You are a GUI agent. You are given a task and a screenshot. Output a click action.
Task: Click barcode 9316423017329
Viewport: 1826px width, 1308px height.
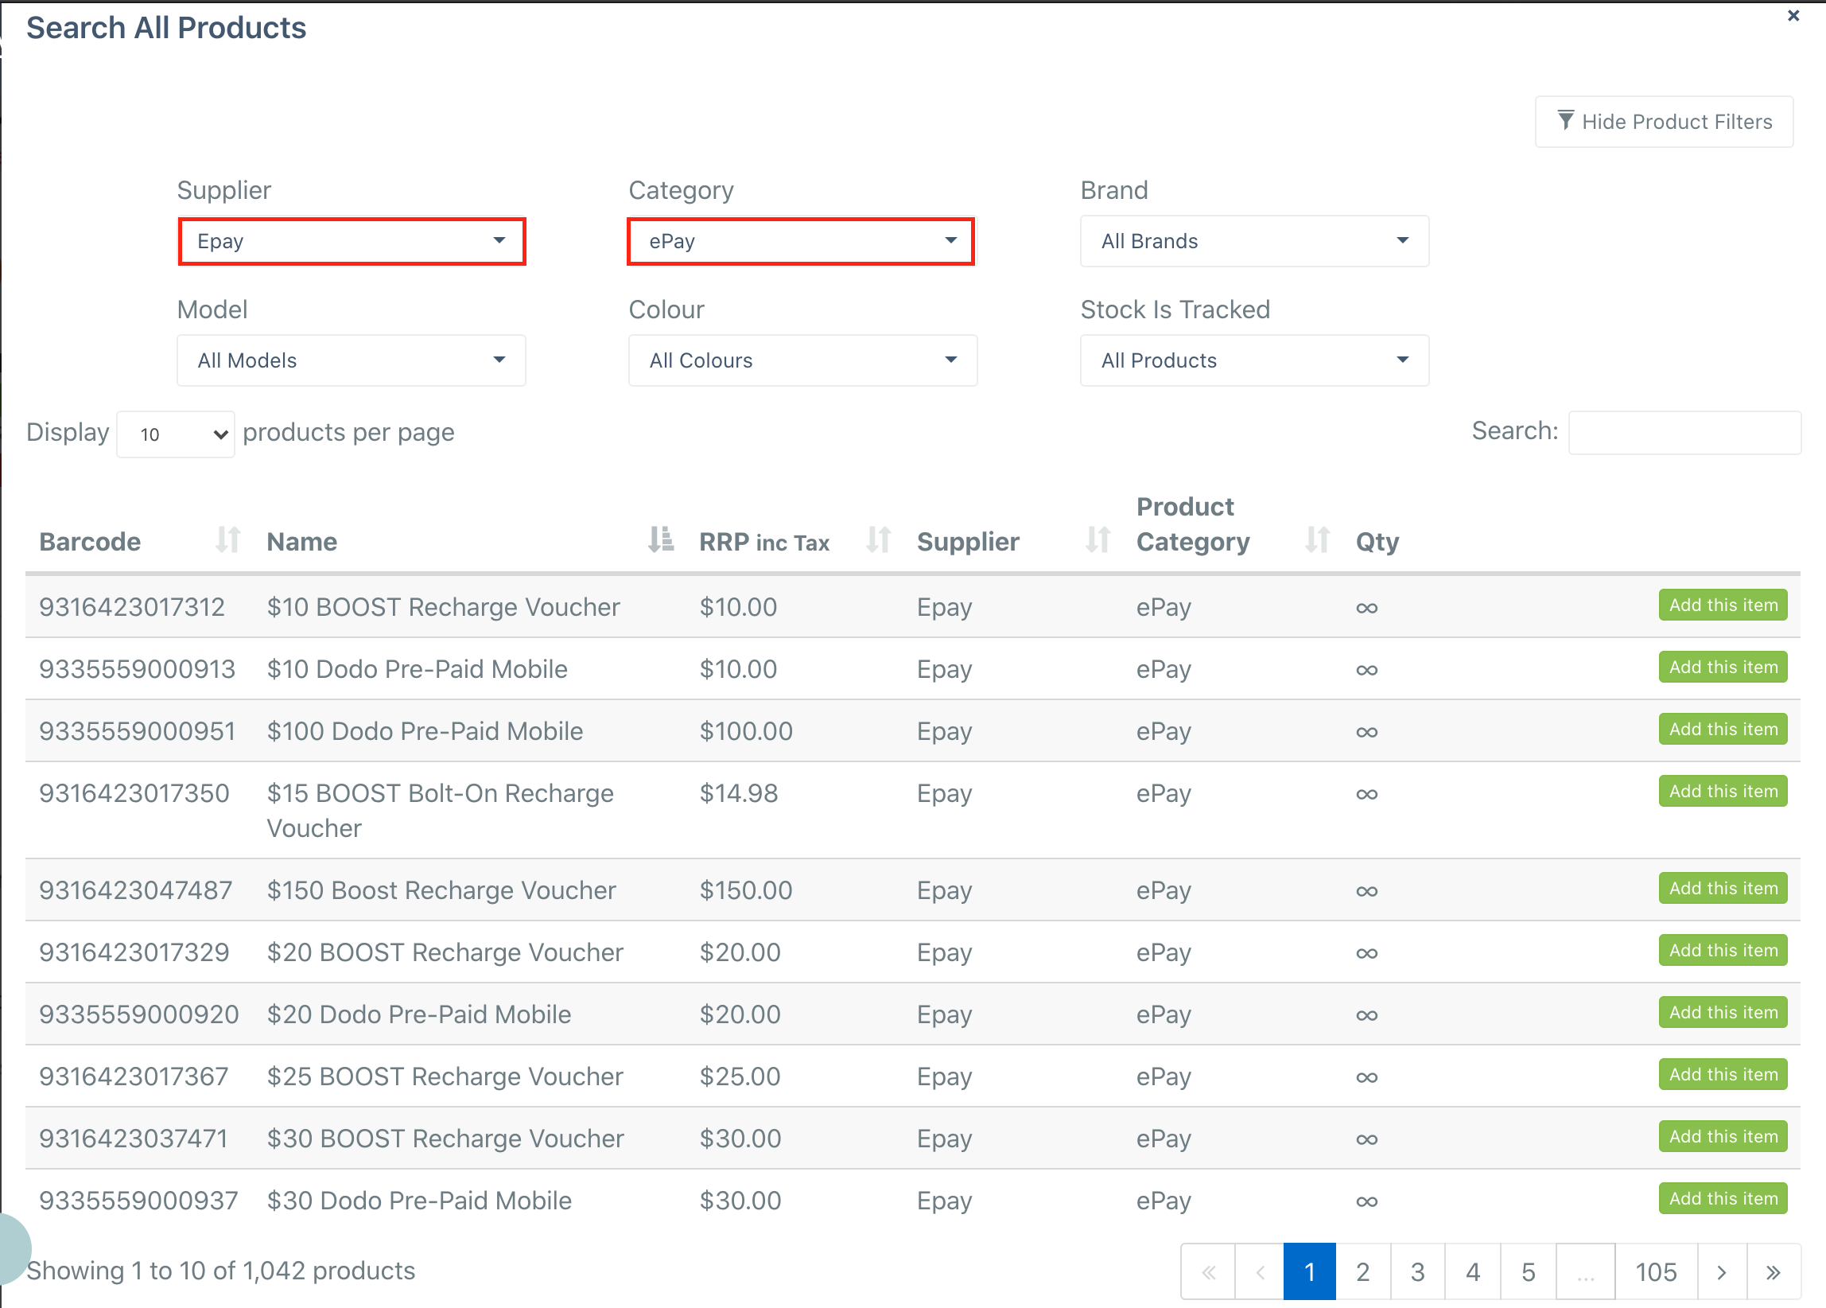coord(134,952)
